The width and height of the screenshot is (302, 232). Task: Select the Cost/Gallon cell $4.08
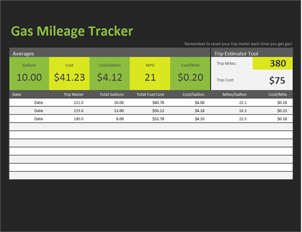pos(200,103)
